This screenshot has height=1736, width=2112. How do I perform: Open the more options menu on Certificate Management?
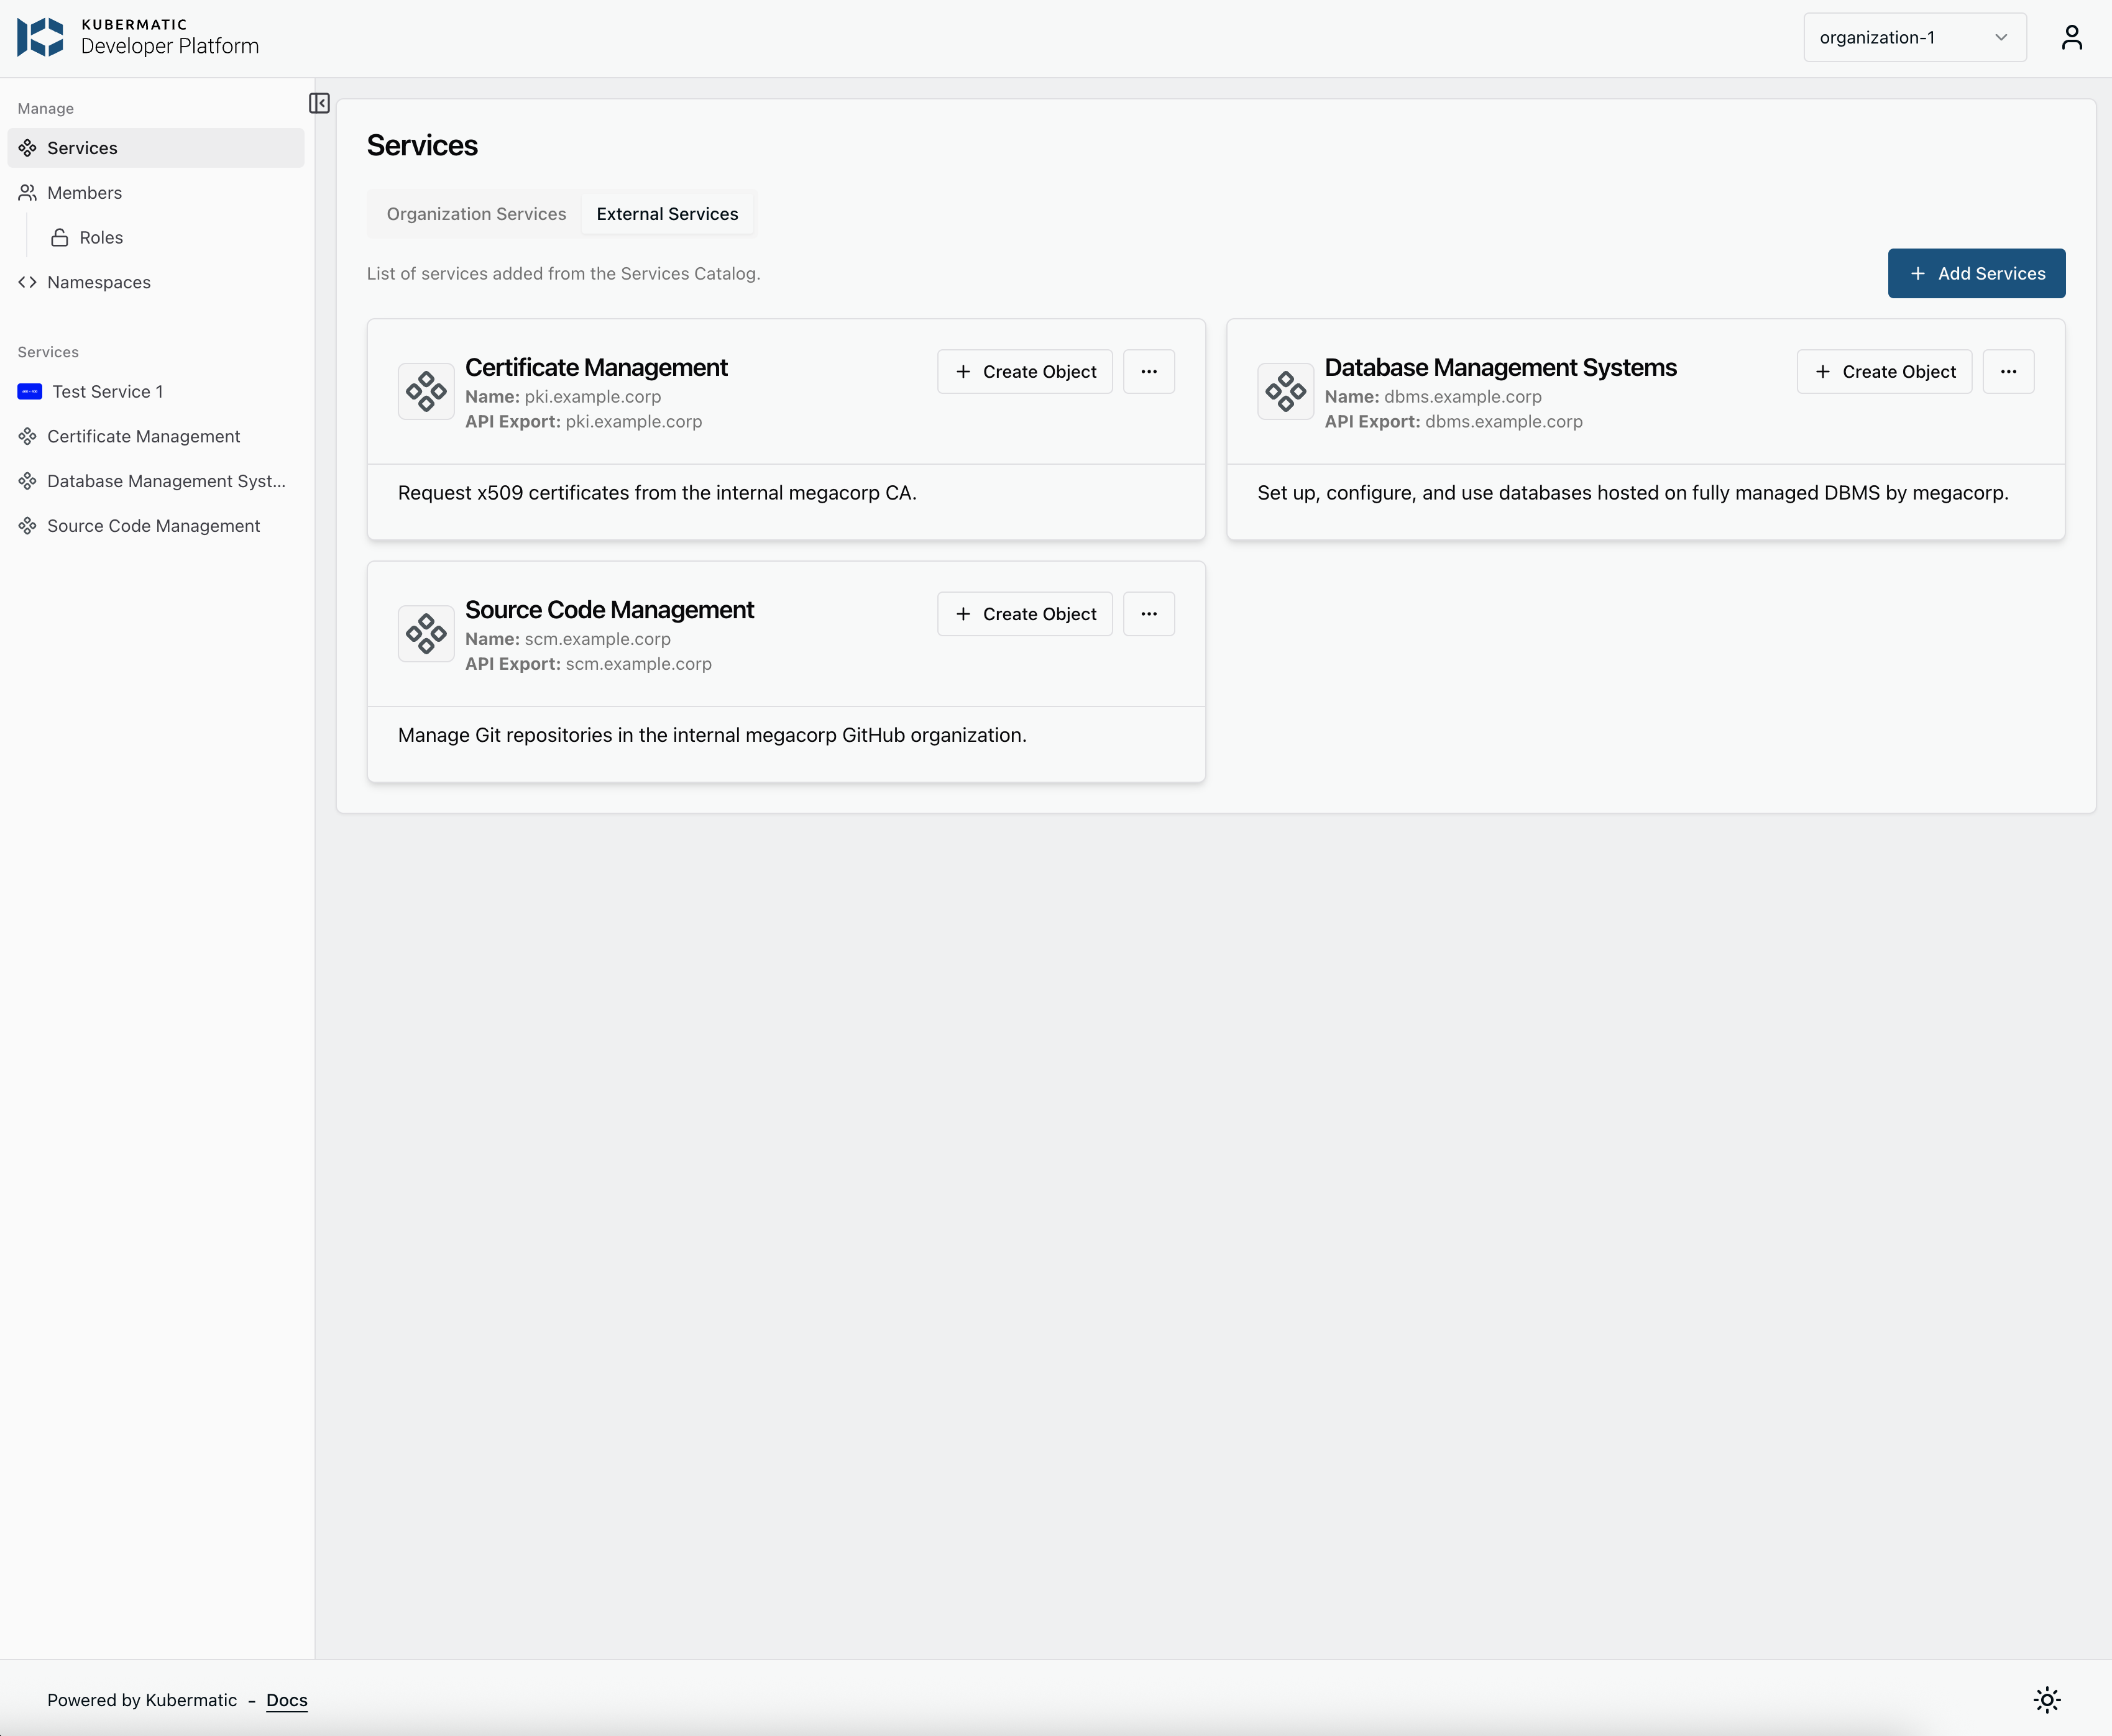point(1149,371)
